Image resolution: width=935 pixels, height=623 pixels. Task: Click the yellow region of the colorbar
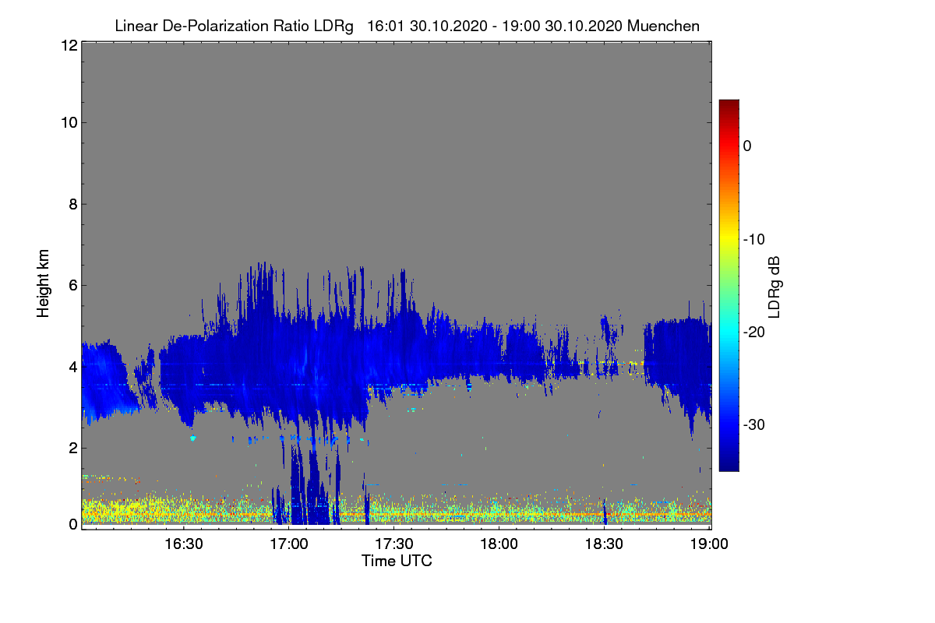[729, 238]
